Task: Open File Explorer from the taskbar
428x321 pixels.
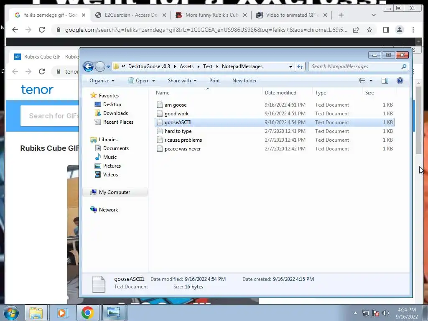Action: (x=36, y=313)
